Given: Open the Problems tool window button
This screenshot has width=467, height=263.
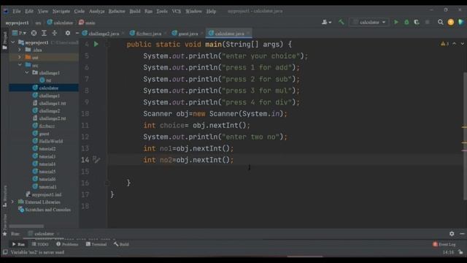Looking at the screenshot, I should (67, 244).
